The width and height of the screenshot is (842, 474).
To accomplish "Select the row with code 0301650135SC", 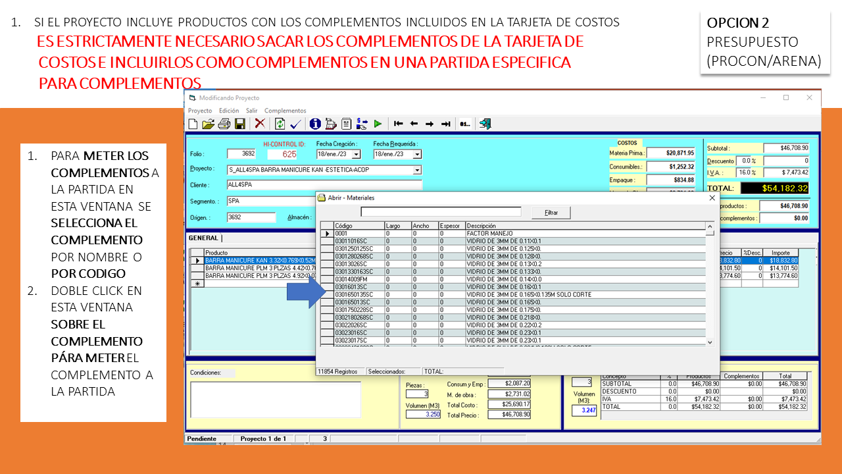I will coord(354,294).
